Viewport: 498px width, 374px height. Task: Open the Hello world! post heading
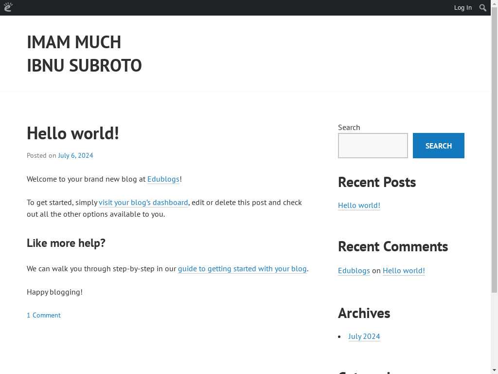[73, 133]
